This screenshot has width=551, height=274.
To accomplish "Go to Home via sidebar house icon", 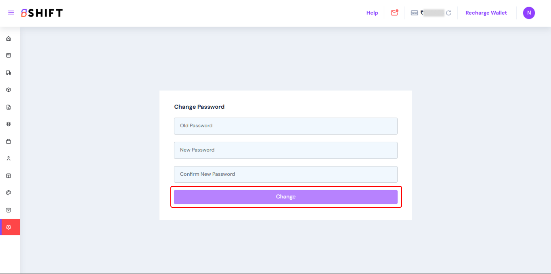I will (8, 39).
